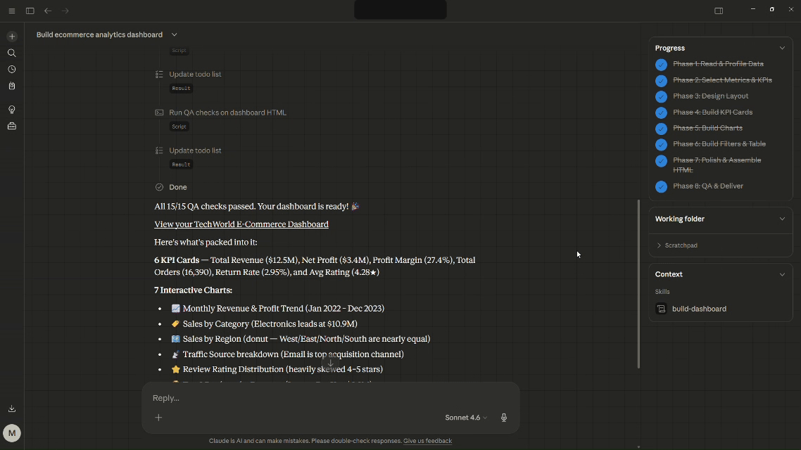Click the Give us feedback link
The height and width of the screenshot is (450, 801).
427,441
